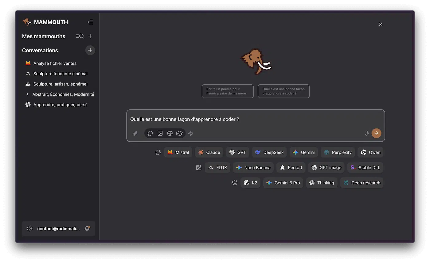This screenshot has width=430, height=263.
Task: Toggle the Claude model pill
Action: tap(209, 152)
